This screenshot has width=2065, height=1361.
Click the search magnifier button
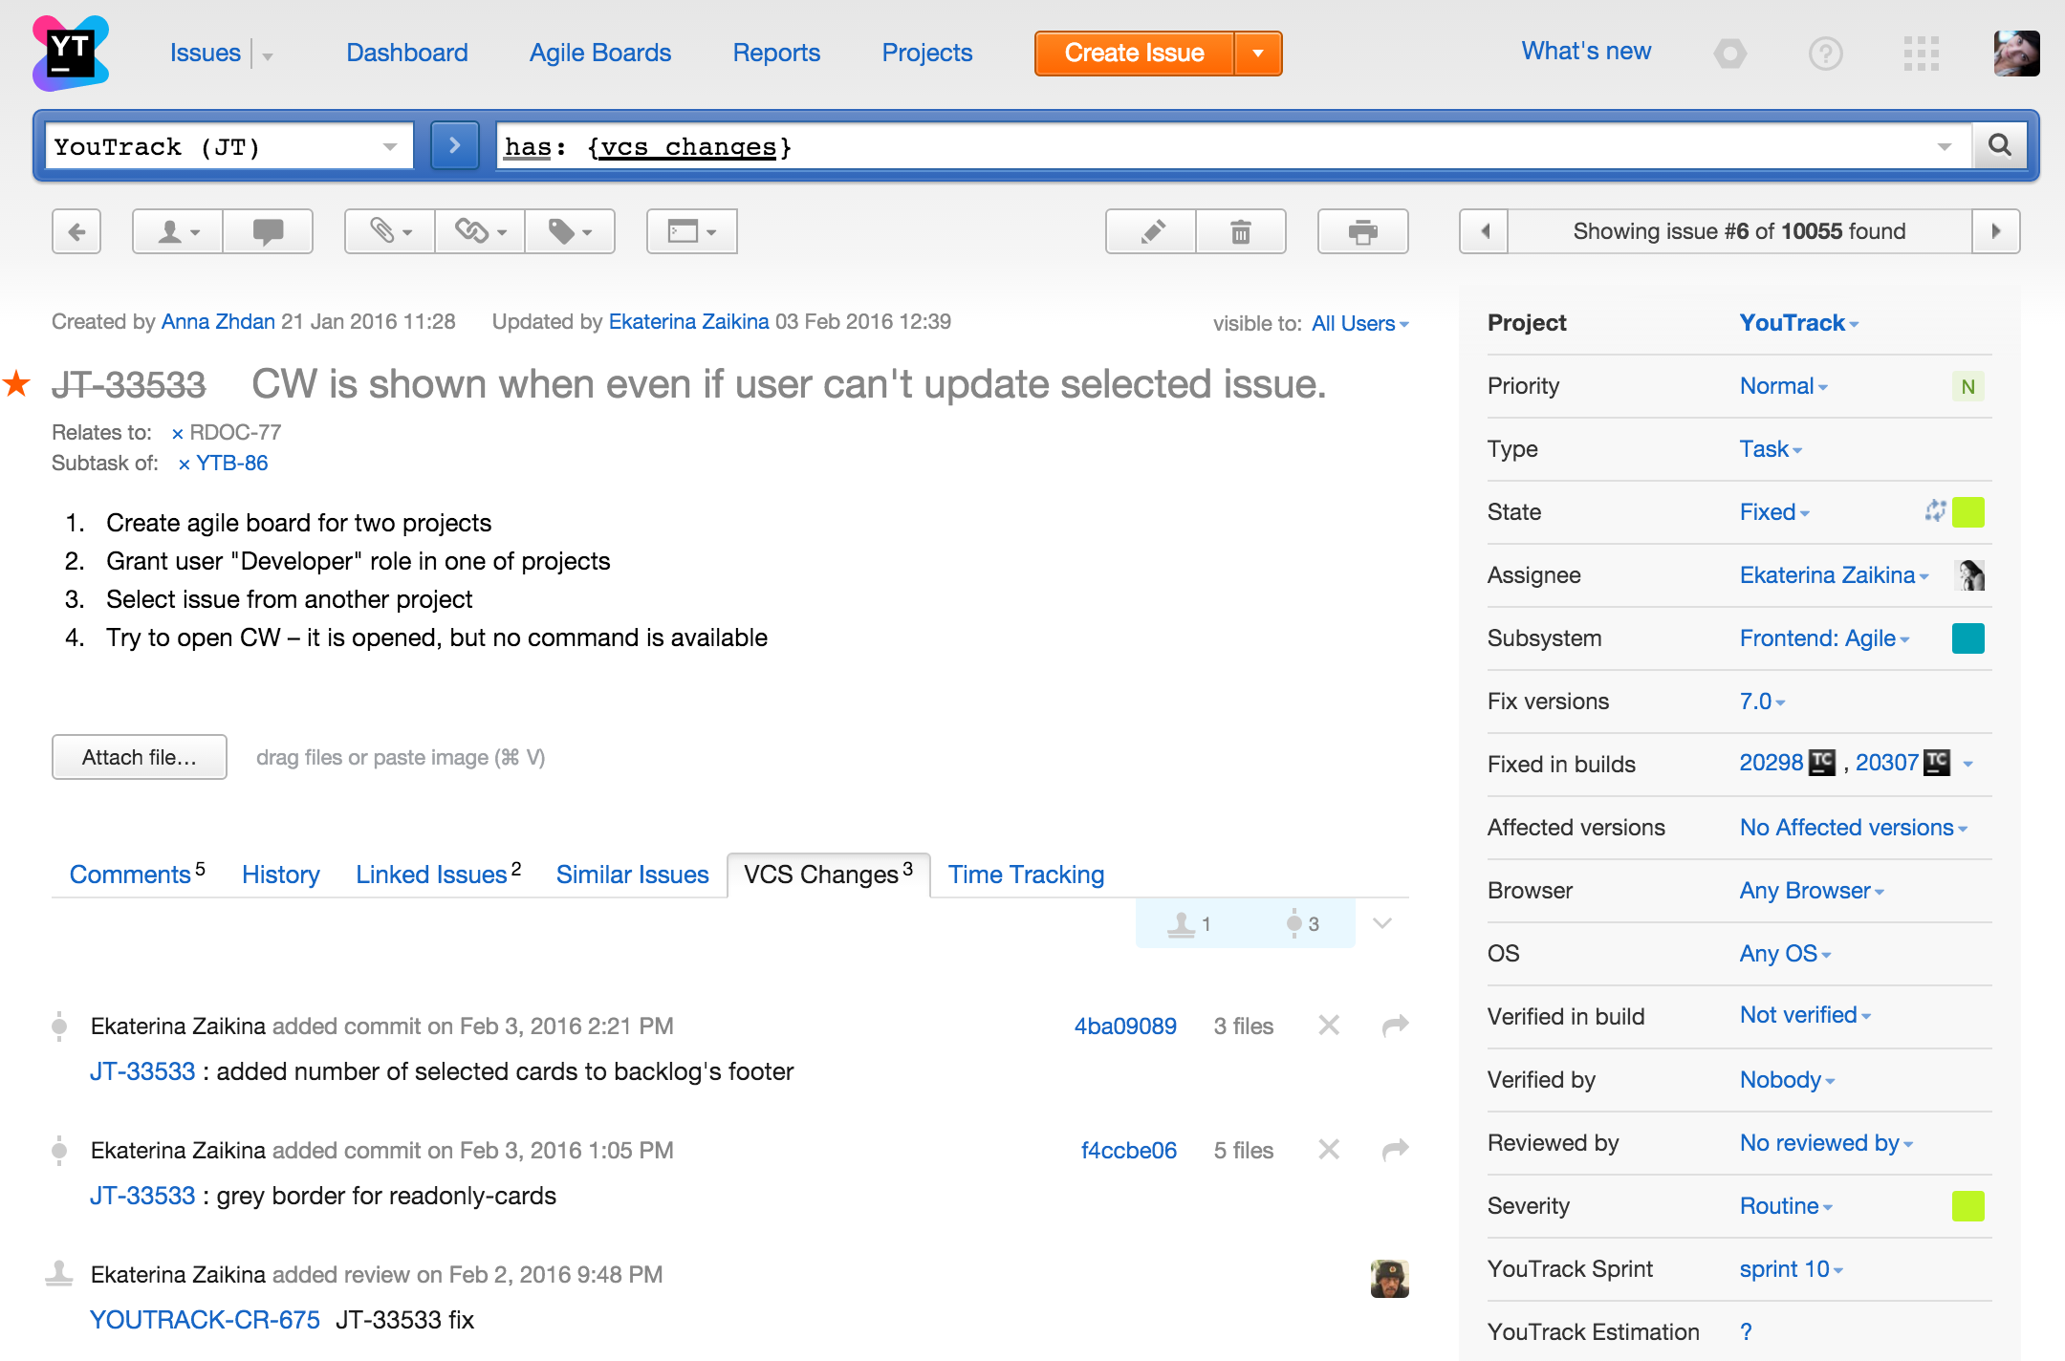1999,145
